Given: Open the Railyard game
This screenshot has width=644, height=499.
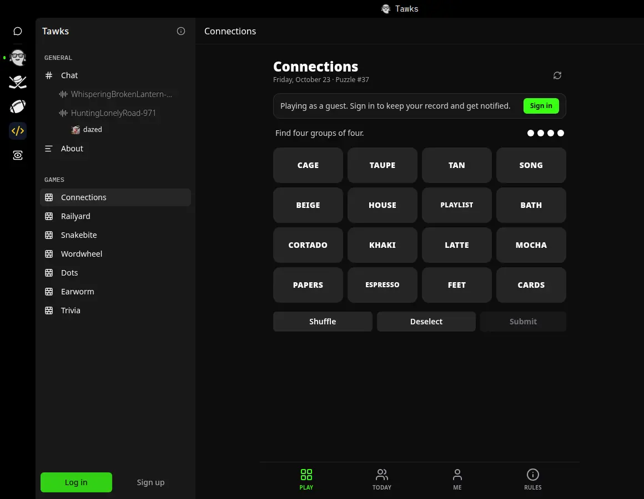Looking at the screenshot, I should click(x=115, y=216).
